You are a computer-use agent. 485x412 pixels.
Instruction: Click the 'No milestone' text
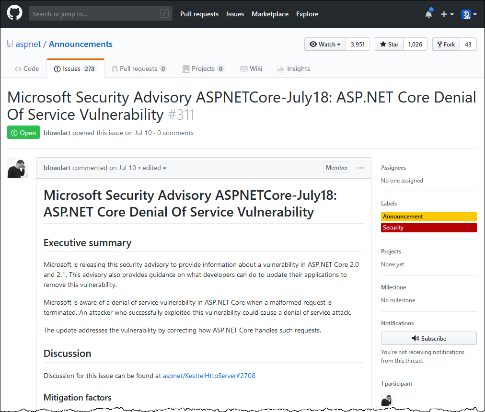(398, 300)
